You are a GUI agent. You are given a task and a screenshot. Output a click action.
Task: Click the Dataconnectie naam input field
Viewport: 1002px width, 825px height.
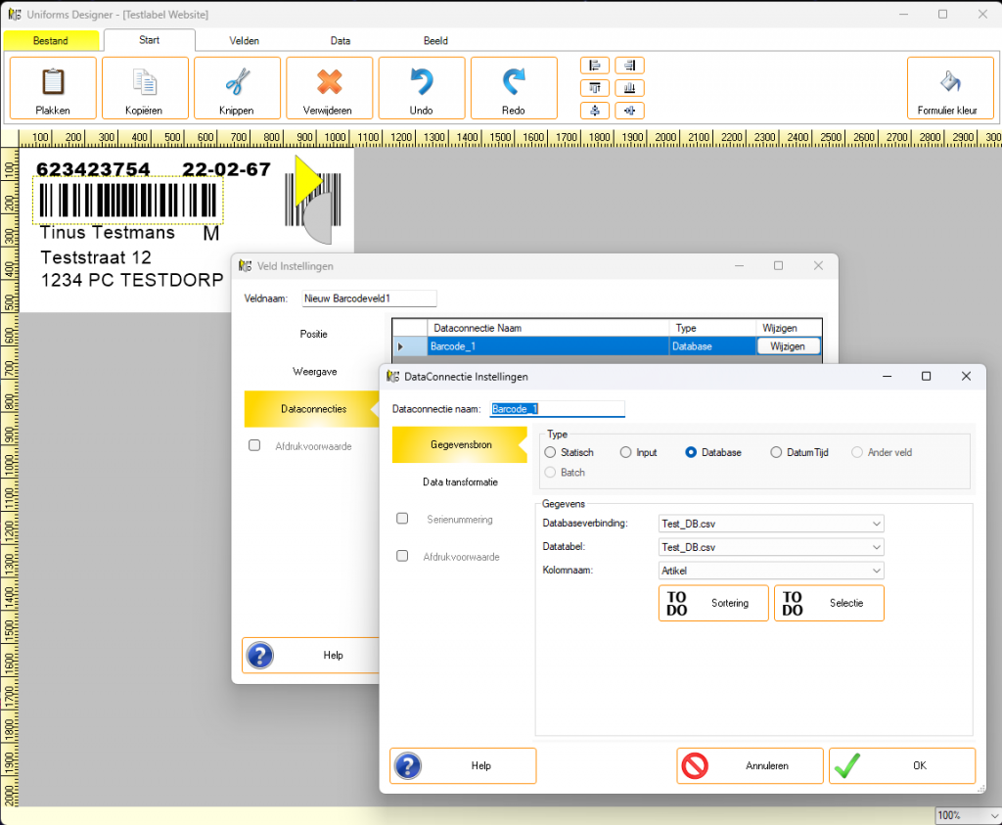(x=557, y=409)
